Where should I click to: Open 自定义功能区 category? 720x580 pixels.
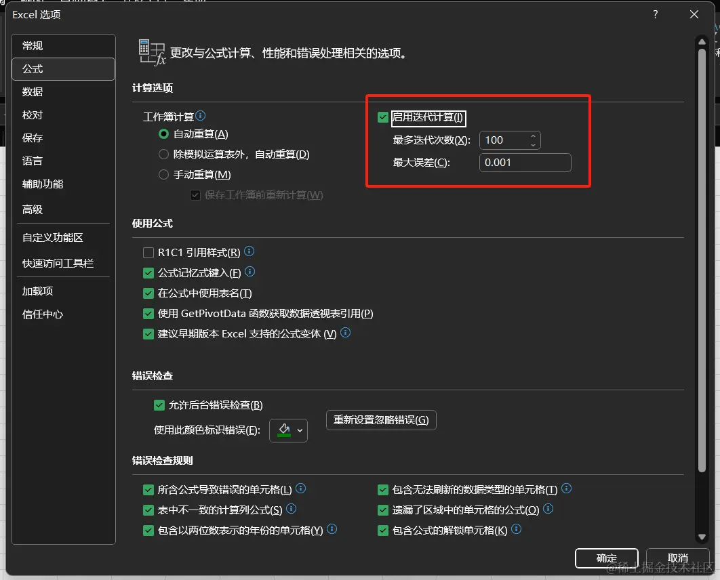pos(63,238)
